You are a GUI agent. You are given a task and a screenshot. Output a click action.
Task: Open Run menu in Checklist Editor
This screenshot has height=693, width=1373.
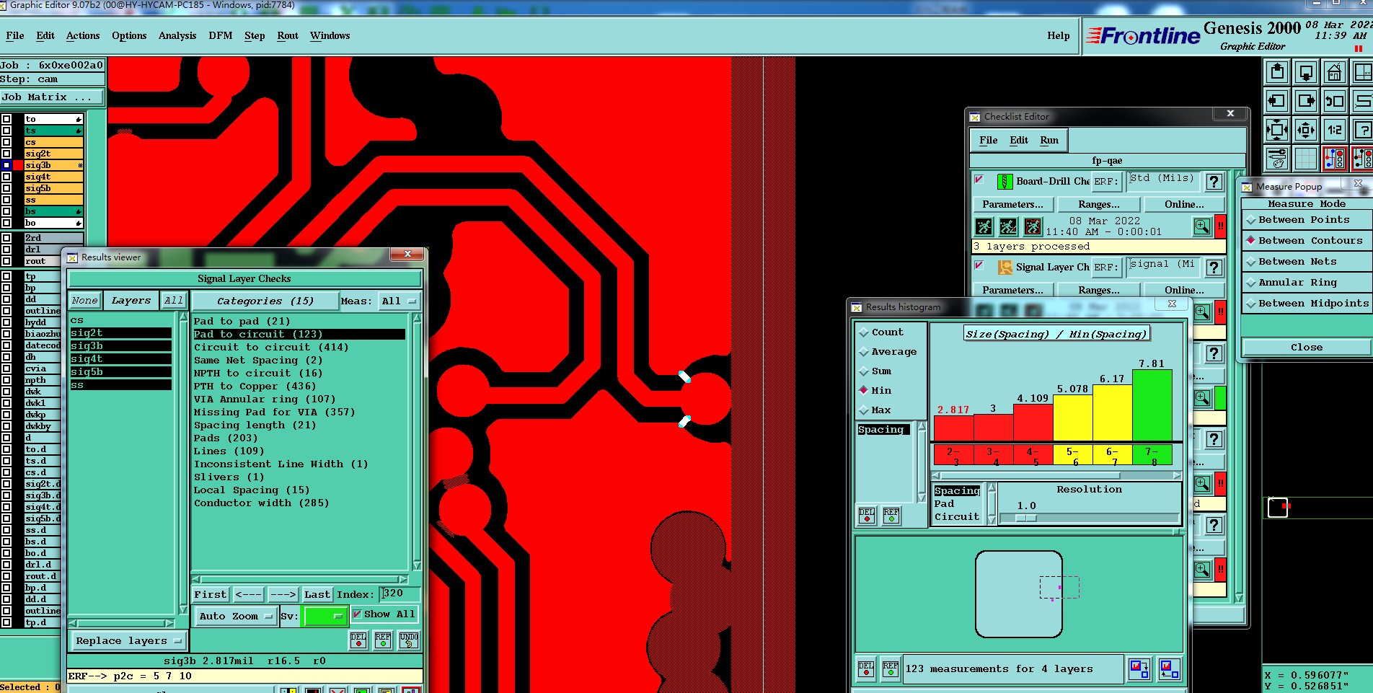click(x=1049, y=140)
